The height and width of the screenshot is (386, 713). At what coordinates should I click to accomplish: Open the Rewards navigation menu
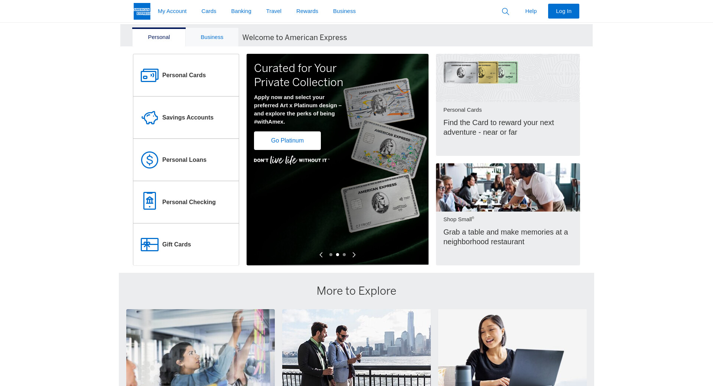307,11
